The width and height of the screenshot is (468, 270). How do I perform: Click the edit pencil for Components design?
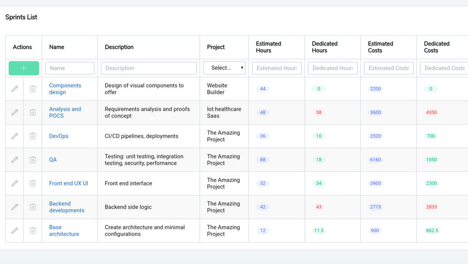(x=15, y=89)
